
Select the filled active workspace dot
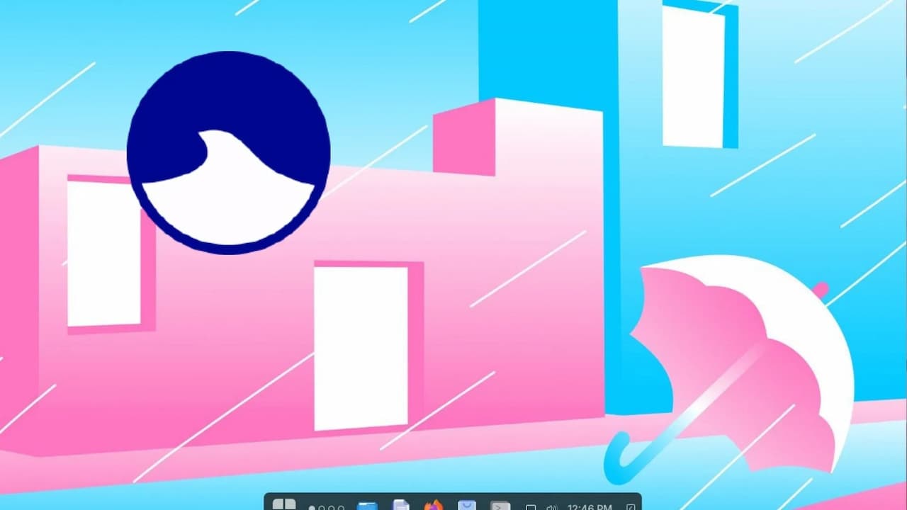tap(312, 508)
